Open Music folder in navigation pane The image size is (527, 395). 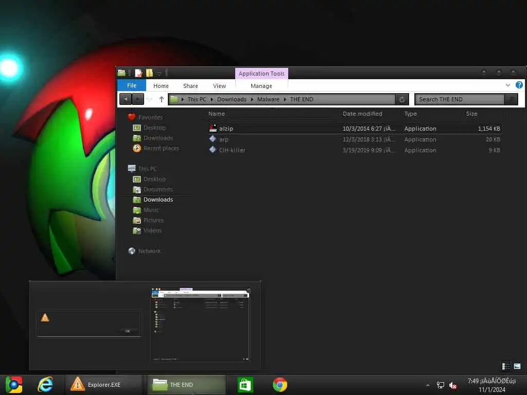click(151, 210)
